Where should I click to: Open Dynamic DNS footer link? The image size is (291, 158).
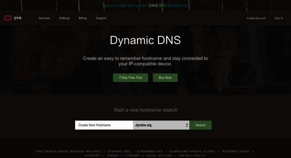[x=119, y=151]
